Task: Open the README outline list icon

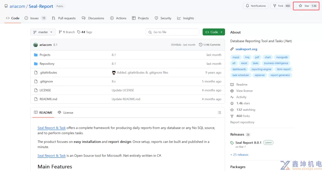Action: [x=219, y=113]
